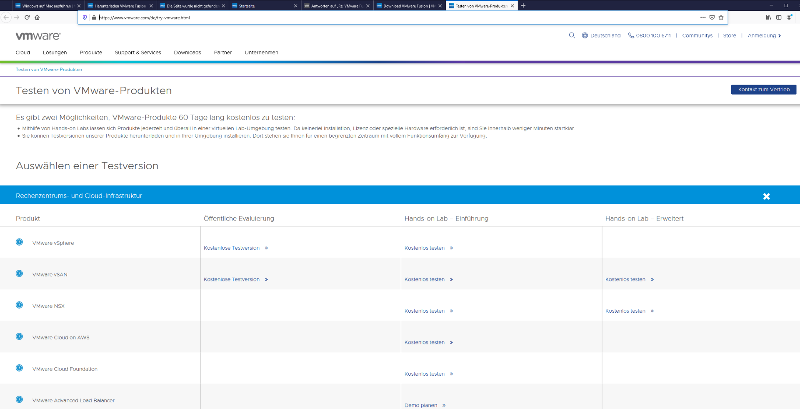Click Demo planen for Advanced Load Balancer
The image size is (800, 409).
pos(425,405)
